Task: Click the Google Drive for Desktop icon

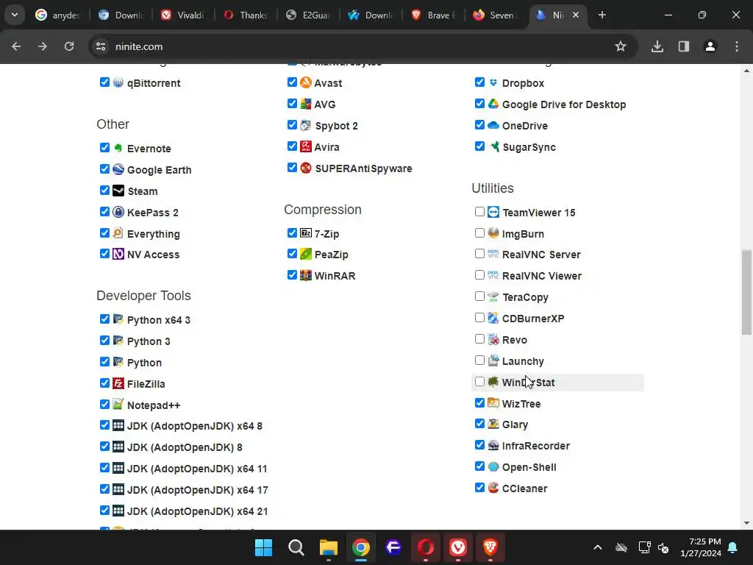Action: pos(493,104)
